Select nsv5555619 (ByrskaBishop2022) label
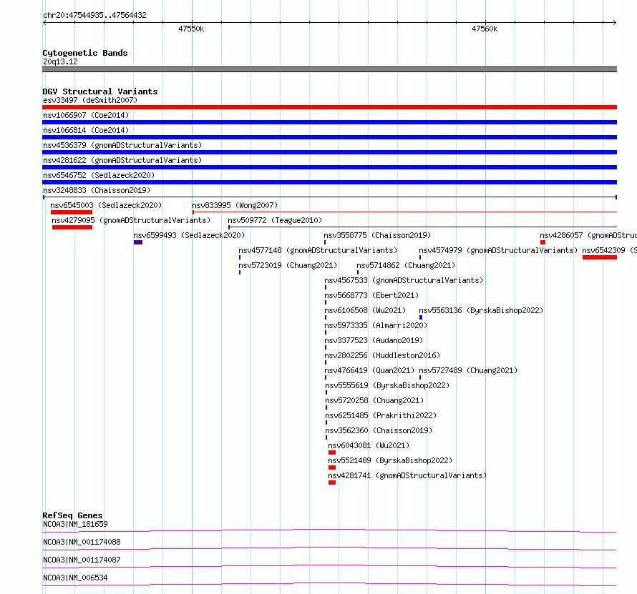The width and height of the screenshot is (637, 594). pyautogui.click(x=387, y=385)
